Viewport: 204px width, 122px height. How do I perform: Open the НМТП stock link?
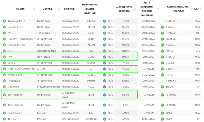tap(12, 57)
